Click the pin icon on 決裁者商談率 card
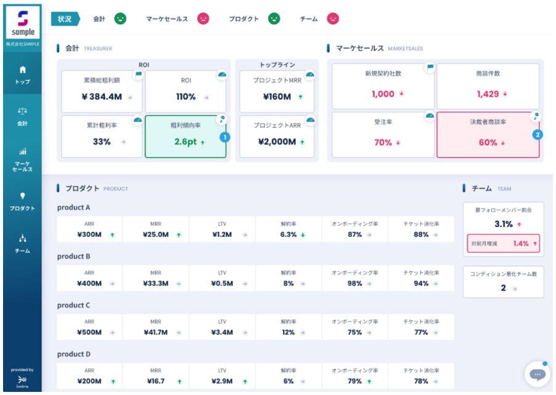 point(536,116)
